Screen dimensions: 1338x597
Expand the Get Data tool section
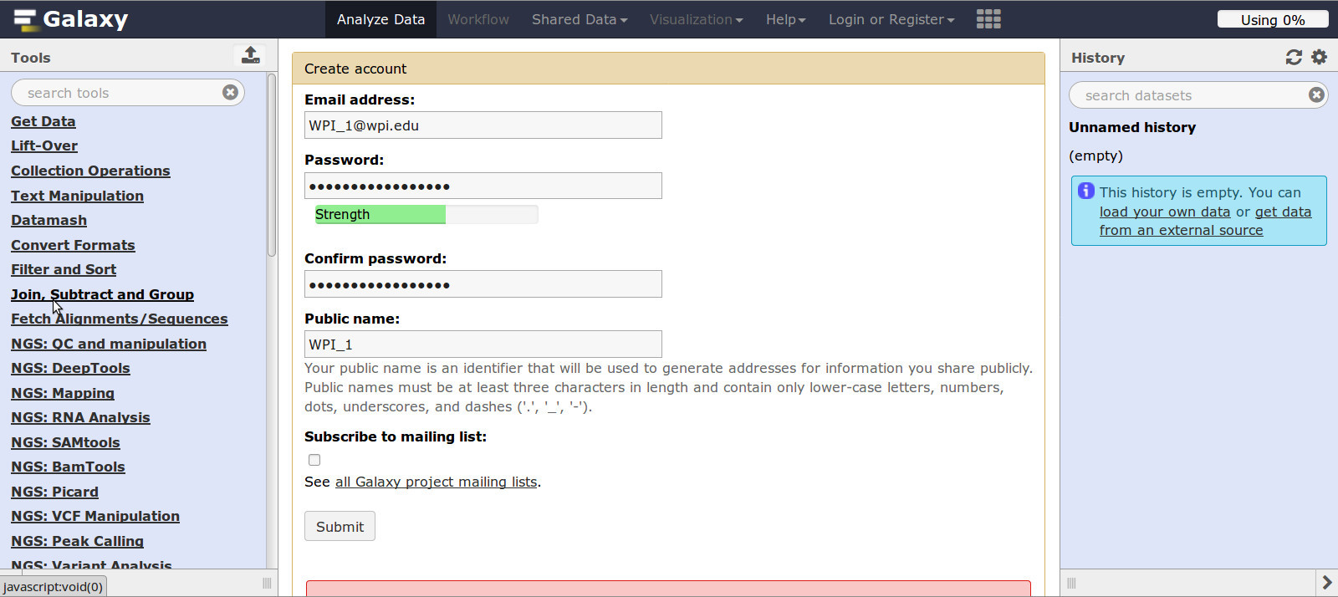coord(43,121)
